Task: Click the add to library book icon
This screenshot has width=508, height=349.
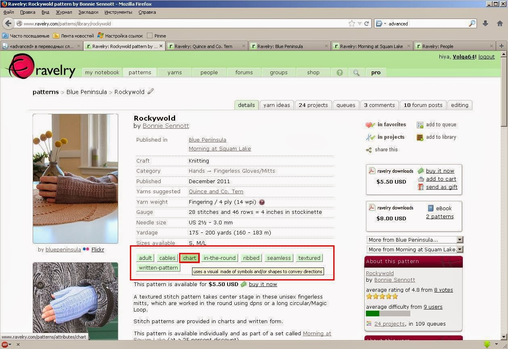Action: (x=420, y=137)
